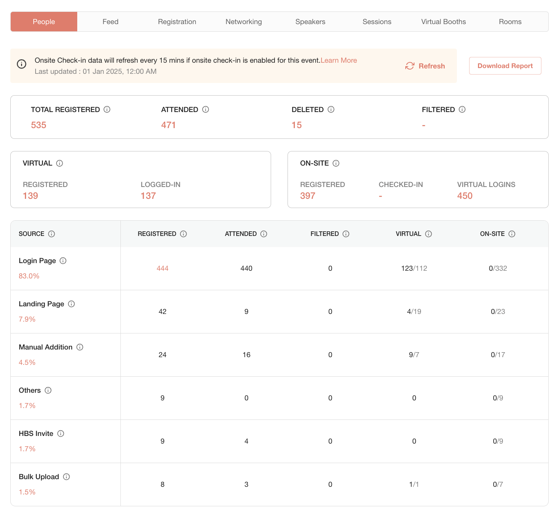559x517 pixels.
Task: Click Landing Page registered value 42
Action: click(x=162, y=312)
